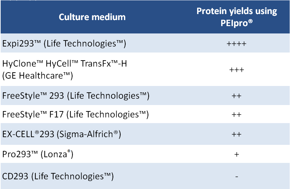Select the EX-CELL 293 (Sigma-Alfrich) cell
Image resolution: width=290 pixels, height=189 pixels.
[61, 134]
